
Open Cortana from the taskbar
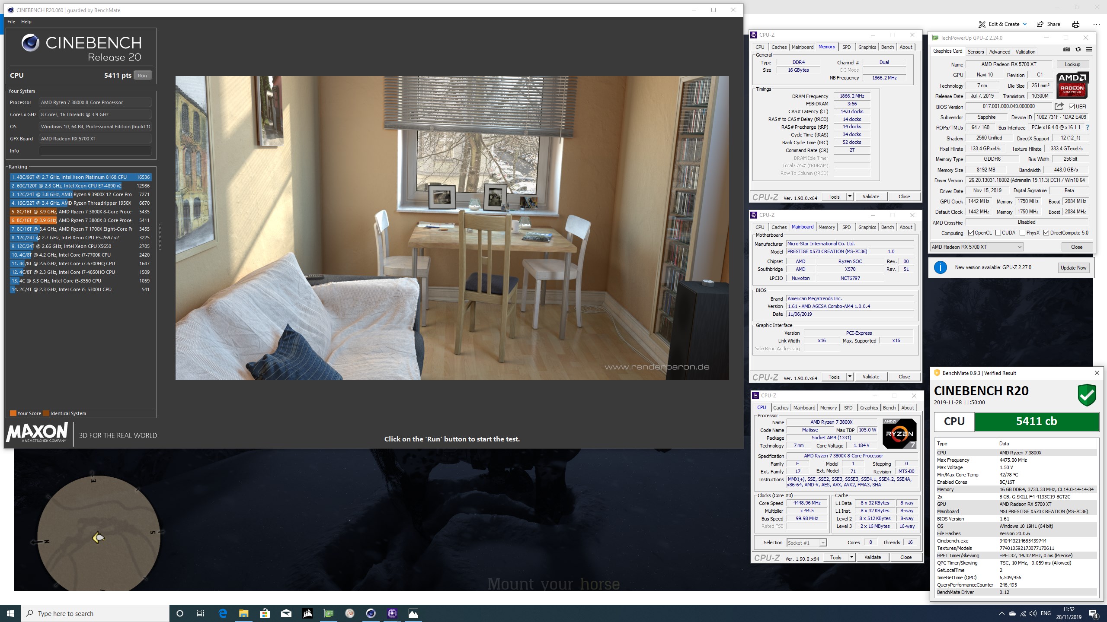(x=180, y=613)
